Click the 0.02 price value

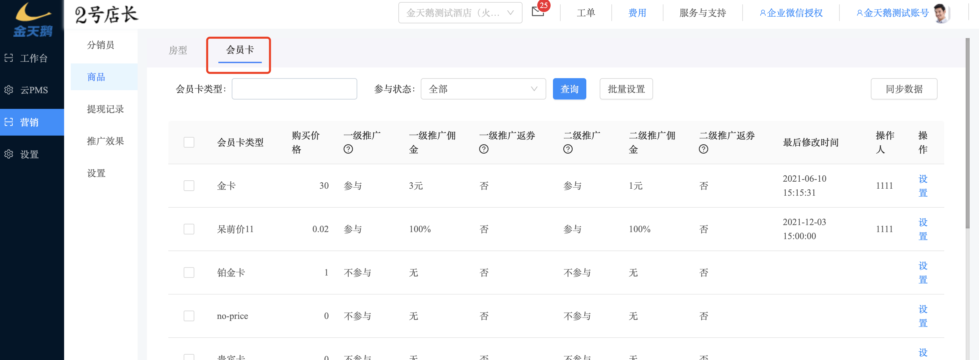[x=321, y=229]
